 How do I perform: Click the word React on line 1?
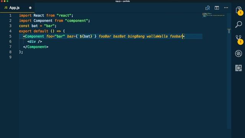coord(39,15)
